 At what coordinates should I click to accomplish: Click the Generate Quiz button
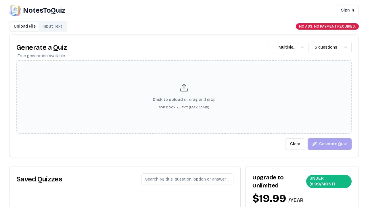(x=329, y=144)
